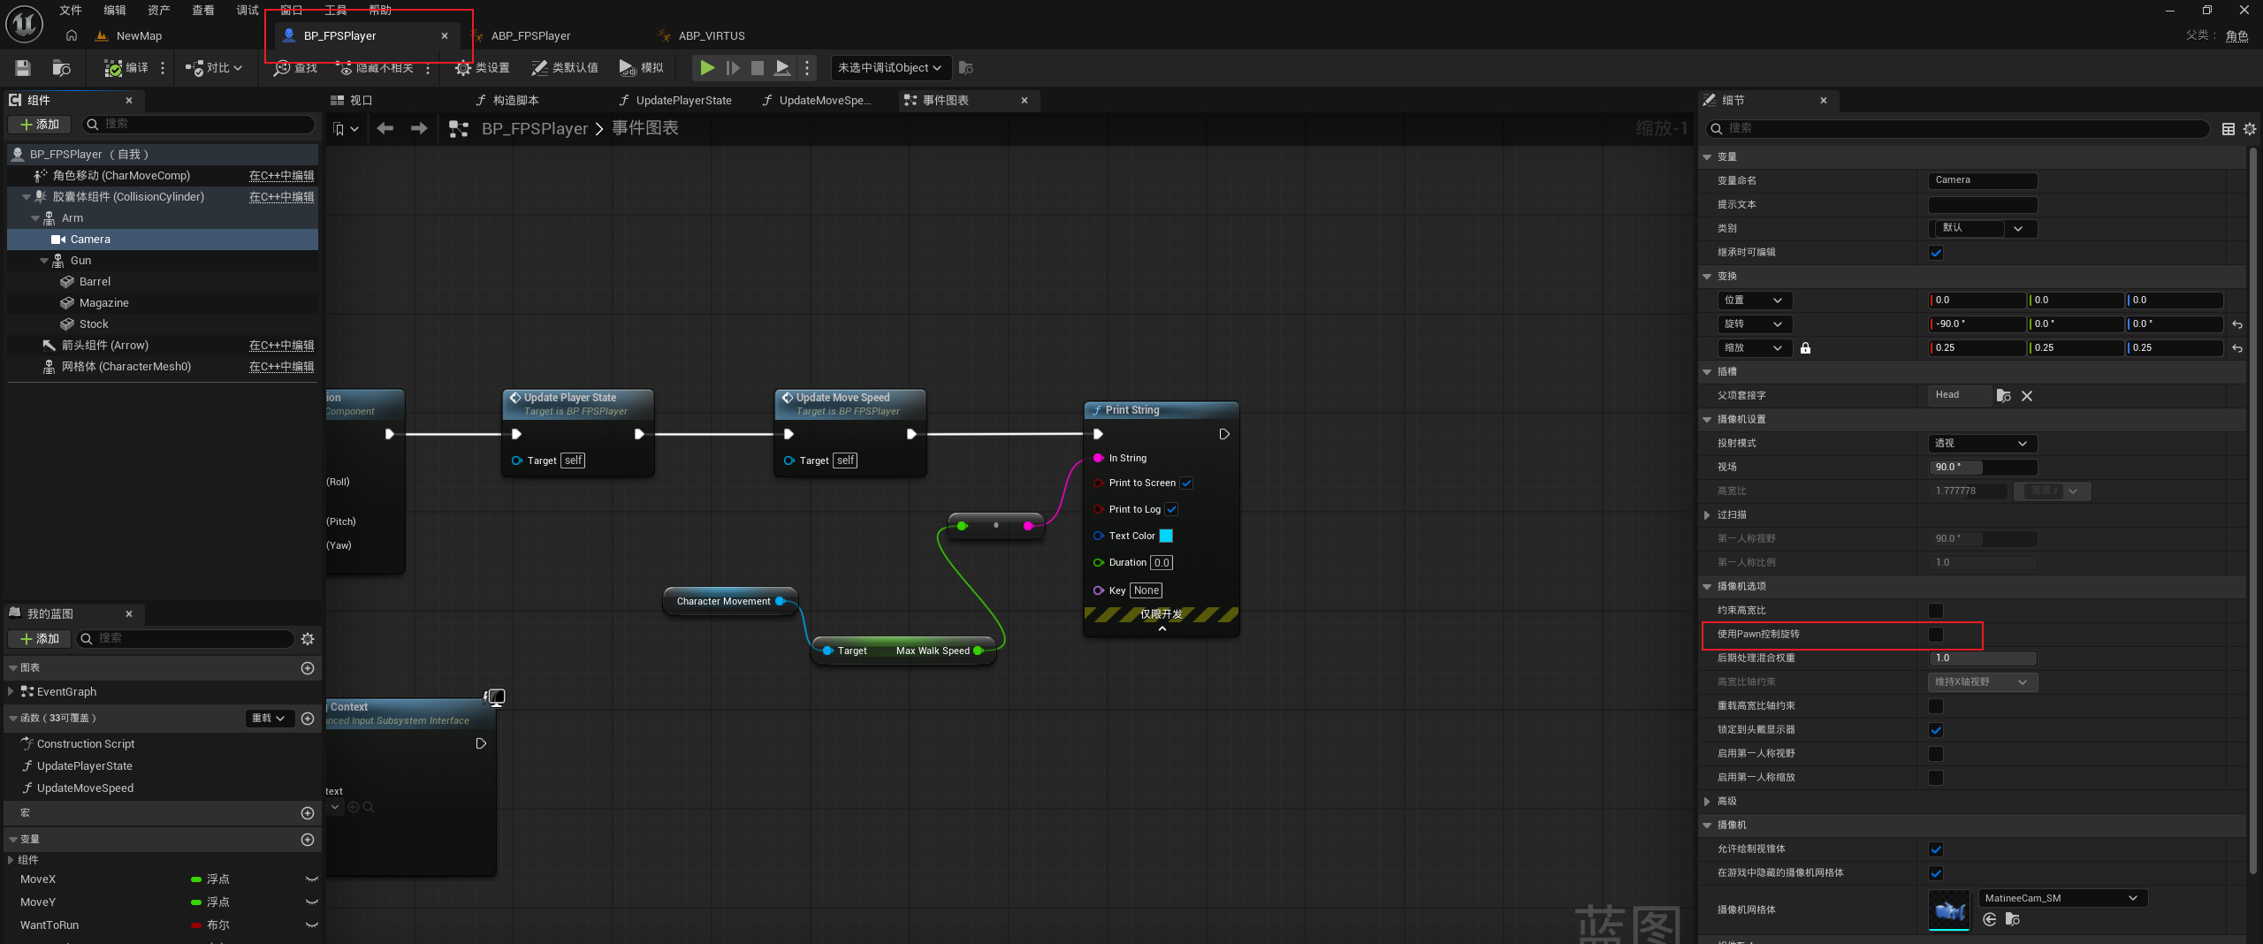Enable 使用Pawn控制旋转 checkbox
Screen dimensions: 2263x944
coord(1936,635)
